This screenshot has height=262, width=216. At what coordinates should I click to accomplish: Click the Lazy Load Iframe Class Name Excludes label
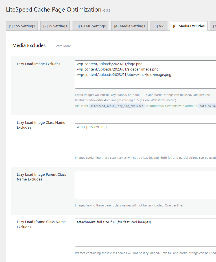coord(41,224)
